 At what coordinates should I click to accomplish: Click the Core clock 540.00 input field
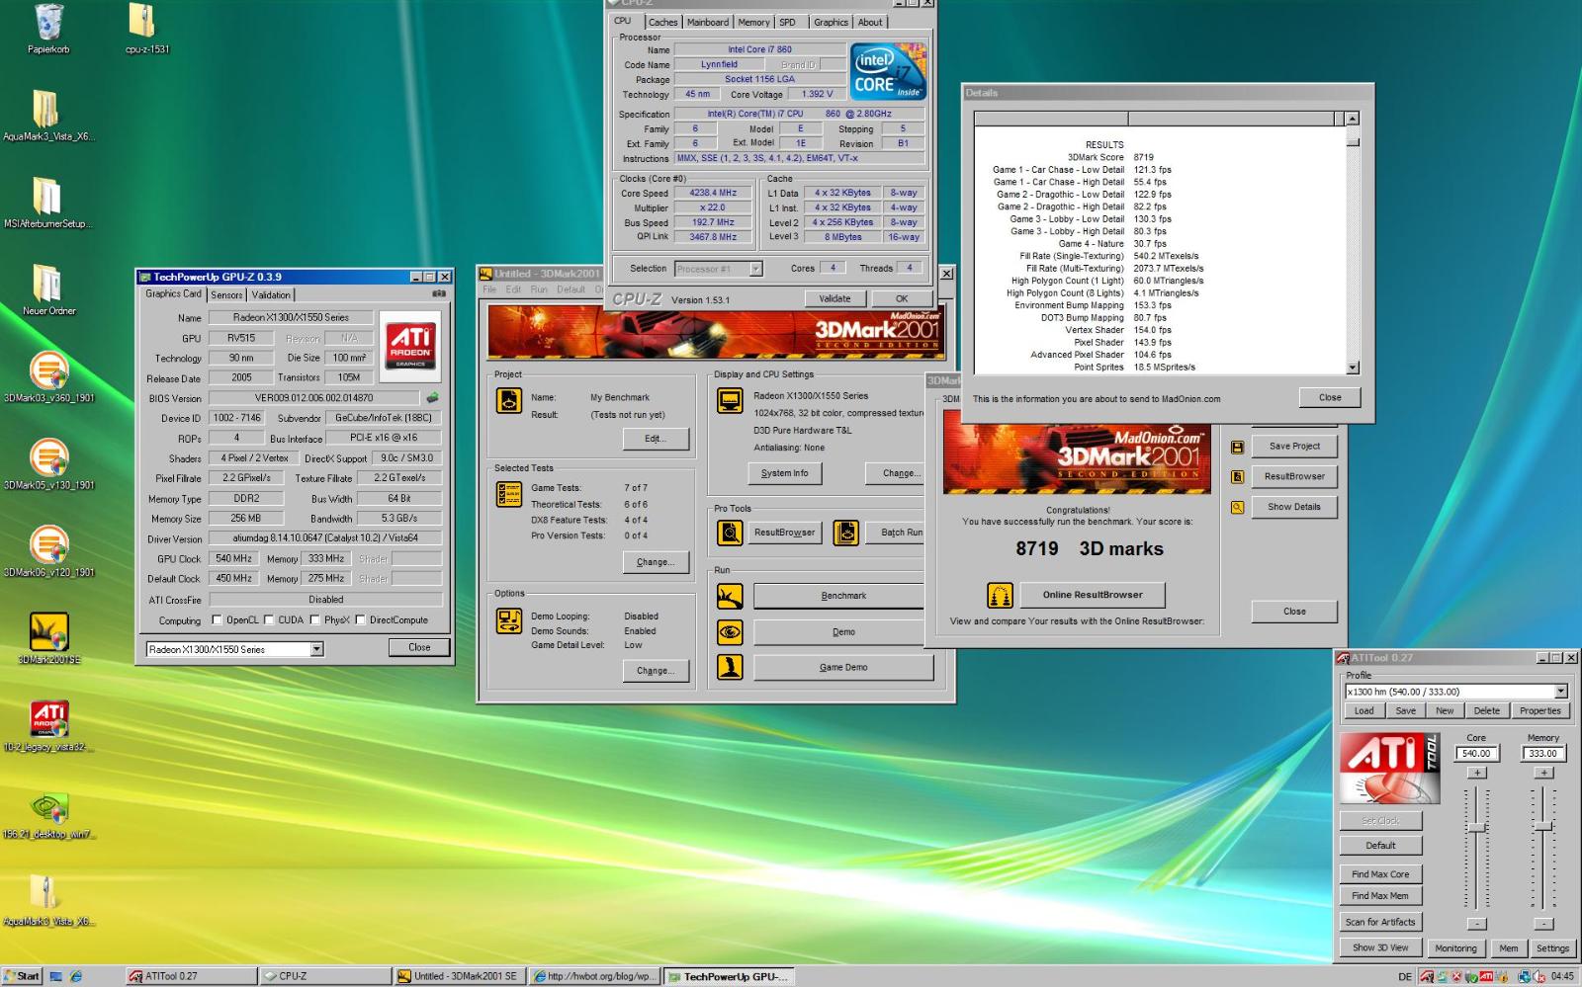(x=1476, y=753)
